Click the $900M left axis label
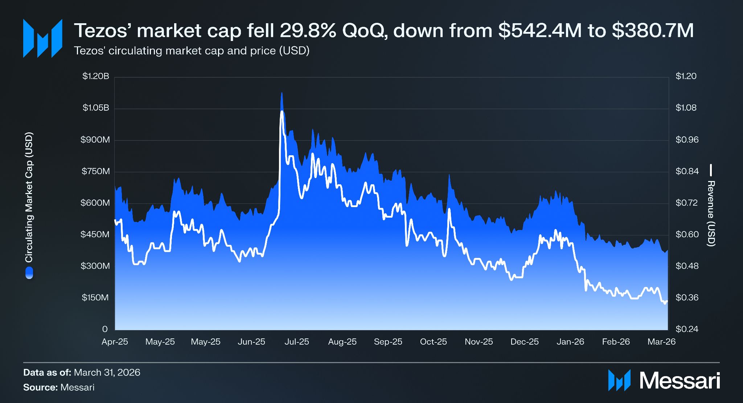This screenshot has height=403, width=743. pyautogui.click(x=95, y=140)
